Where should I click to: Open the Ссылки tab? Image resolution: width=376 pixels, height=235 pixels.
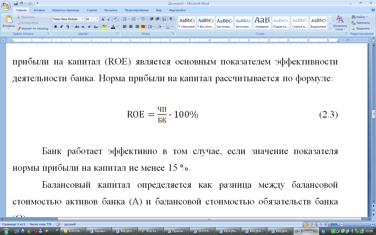[x=92, y=10]
